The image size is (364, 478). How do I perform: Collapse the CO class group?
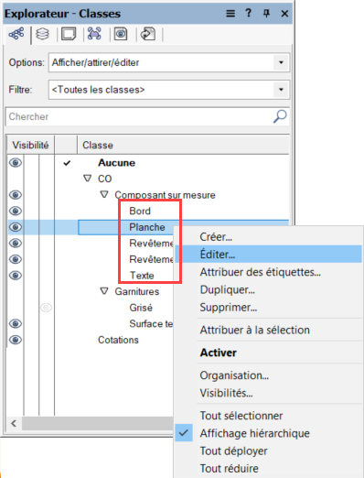pyautogui.click(x=88, y=179)
